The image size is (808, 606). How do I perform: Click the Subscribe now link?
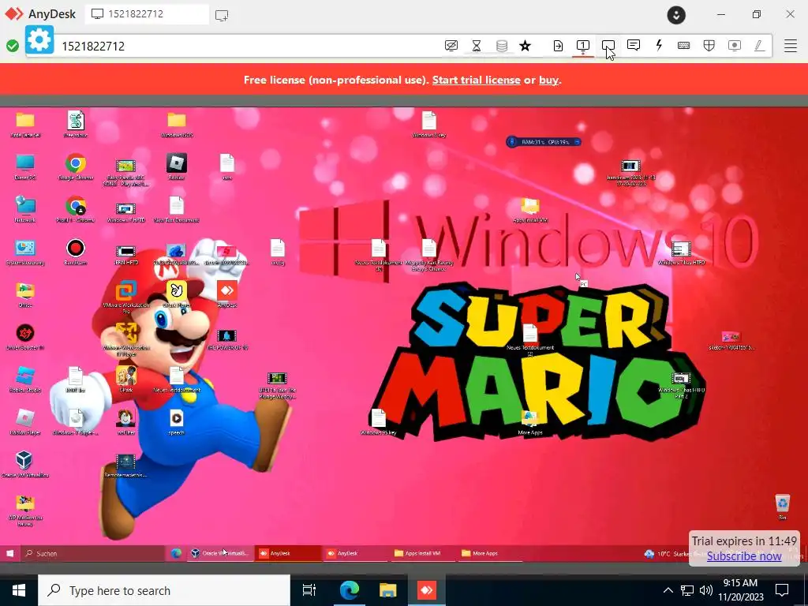coord(744,556)
